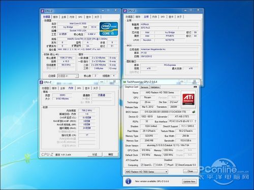Click the PCI-Express graphic interface version field

[170, 65]
